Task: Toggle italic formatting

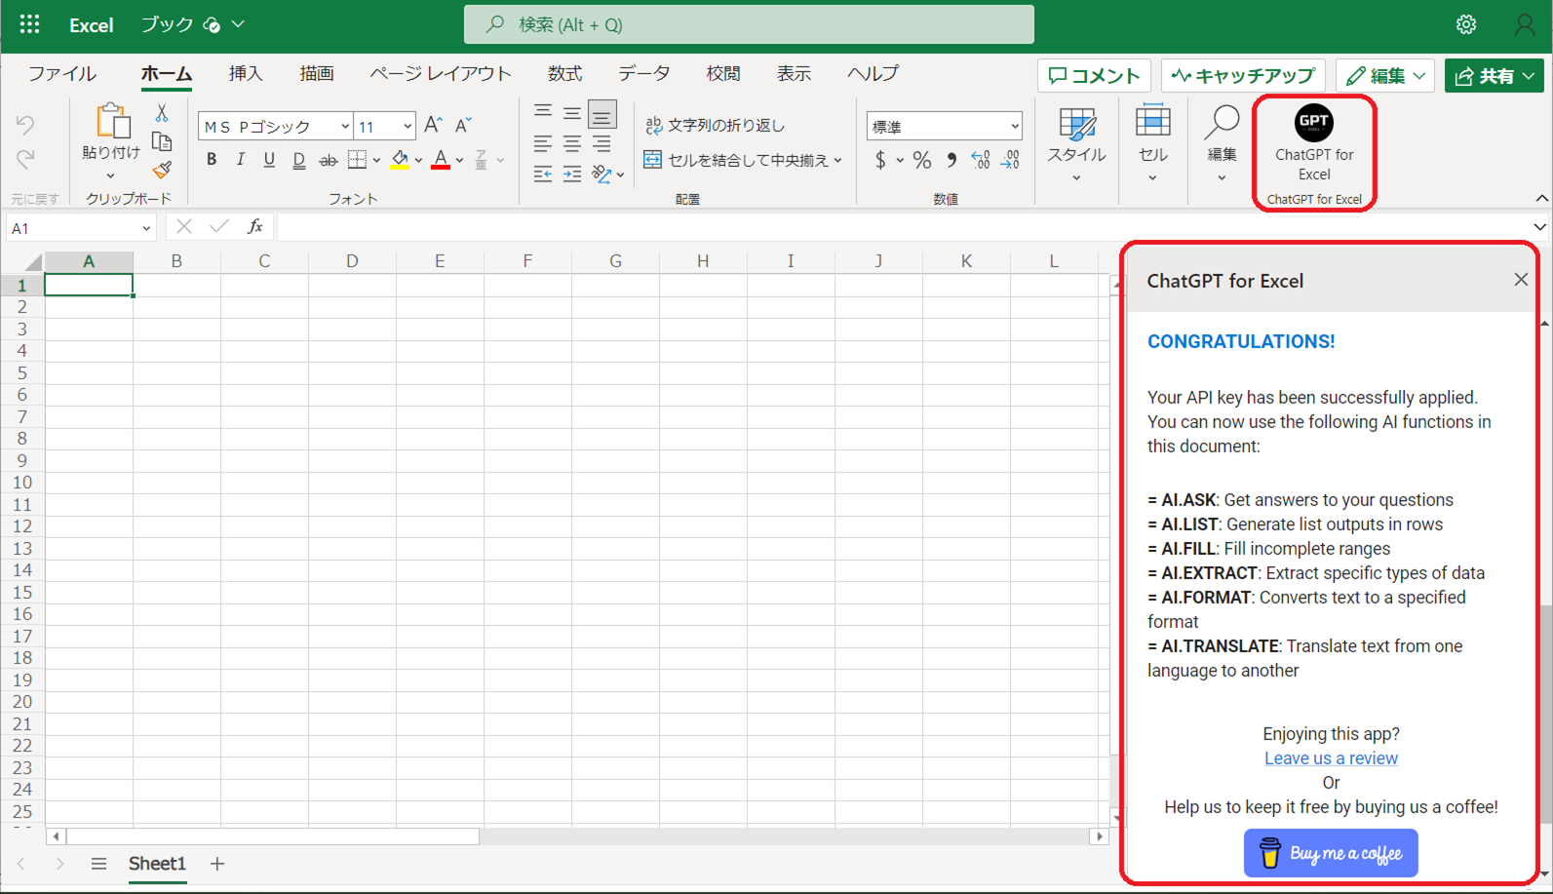Action: [x=240, y=160]
